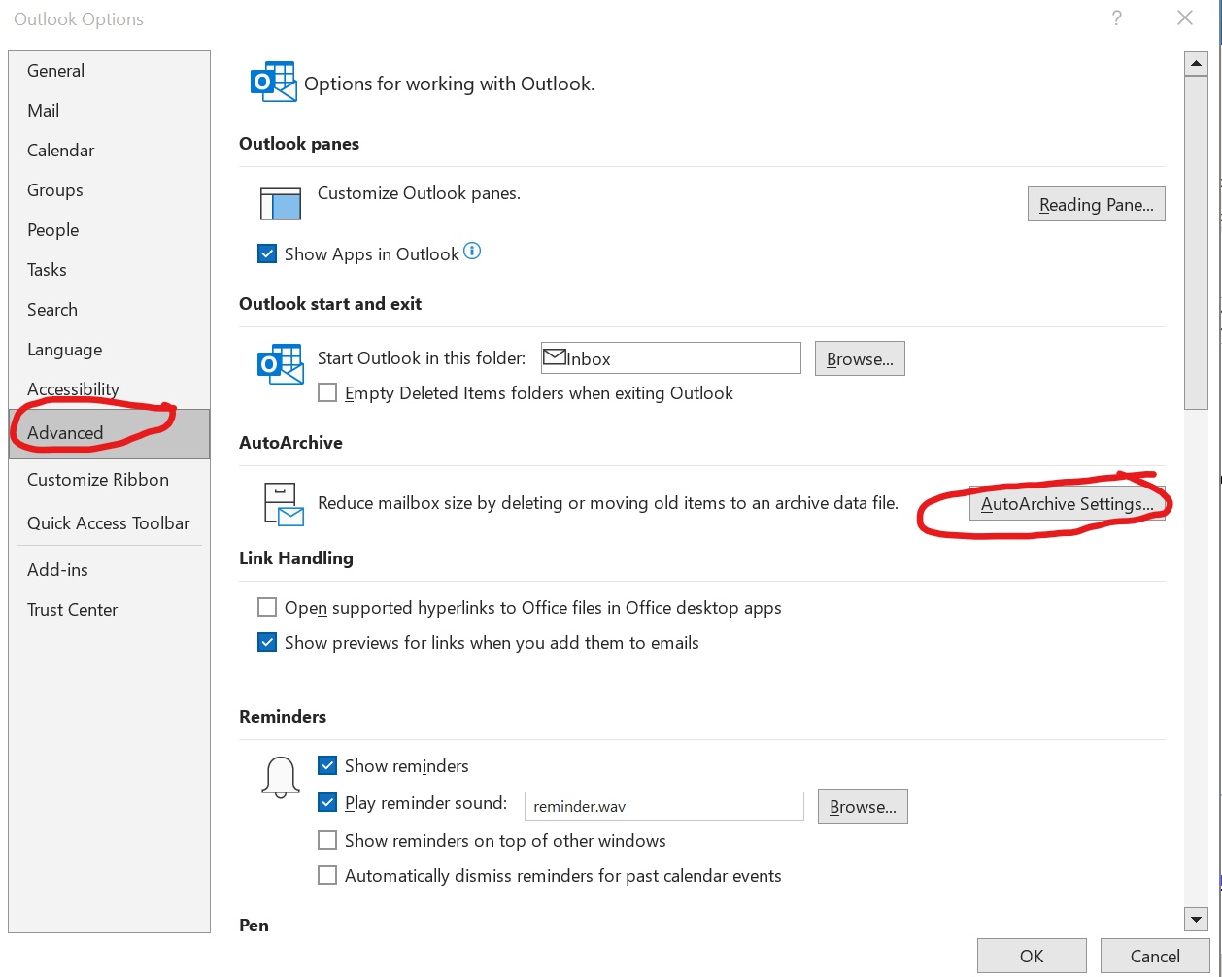Screen dimensions: 1222x977
Task: Click the Pen section heading
Action: tap(254, 926)
